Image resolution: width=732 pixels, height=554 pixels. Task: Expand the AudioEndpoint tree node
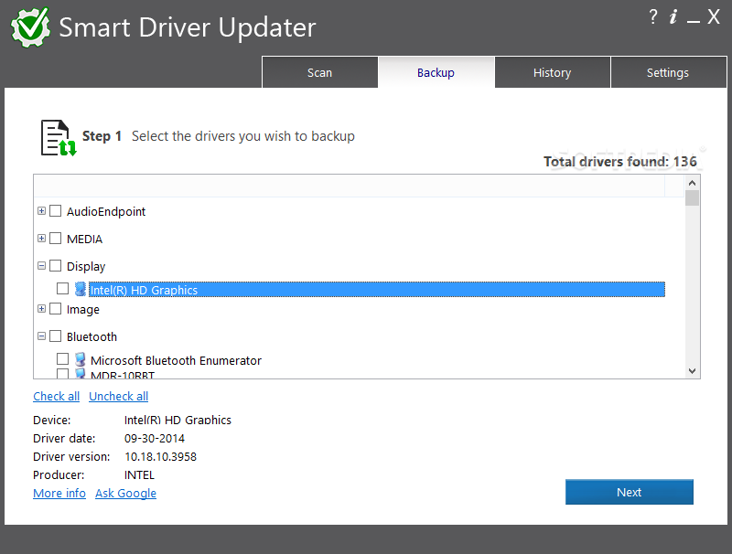click(x=41, y=211)
